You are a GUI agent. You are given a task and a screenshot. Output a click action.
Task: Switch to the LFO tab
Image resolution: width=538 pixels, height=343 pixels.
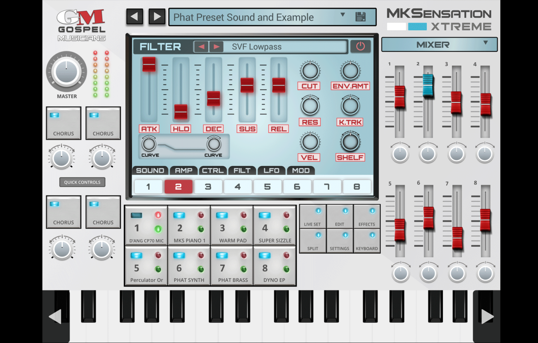point(271,171)
